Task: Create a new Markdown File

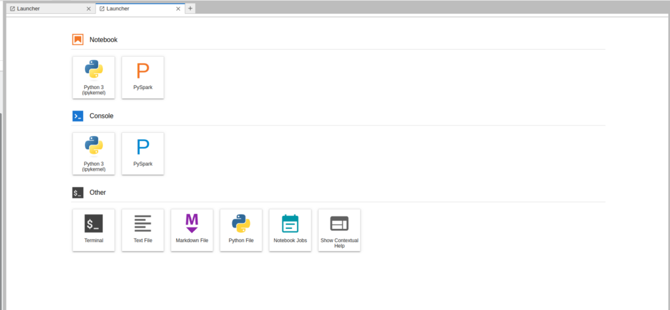Action: (192, 230)
